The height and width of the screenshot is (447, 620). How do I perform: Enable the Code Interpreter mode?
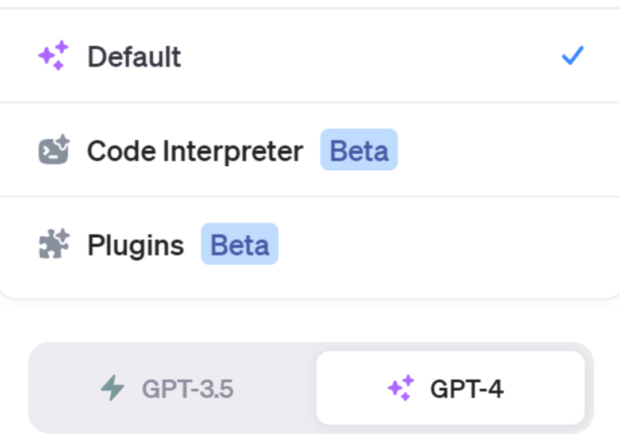(195, 151)
